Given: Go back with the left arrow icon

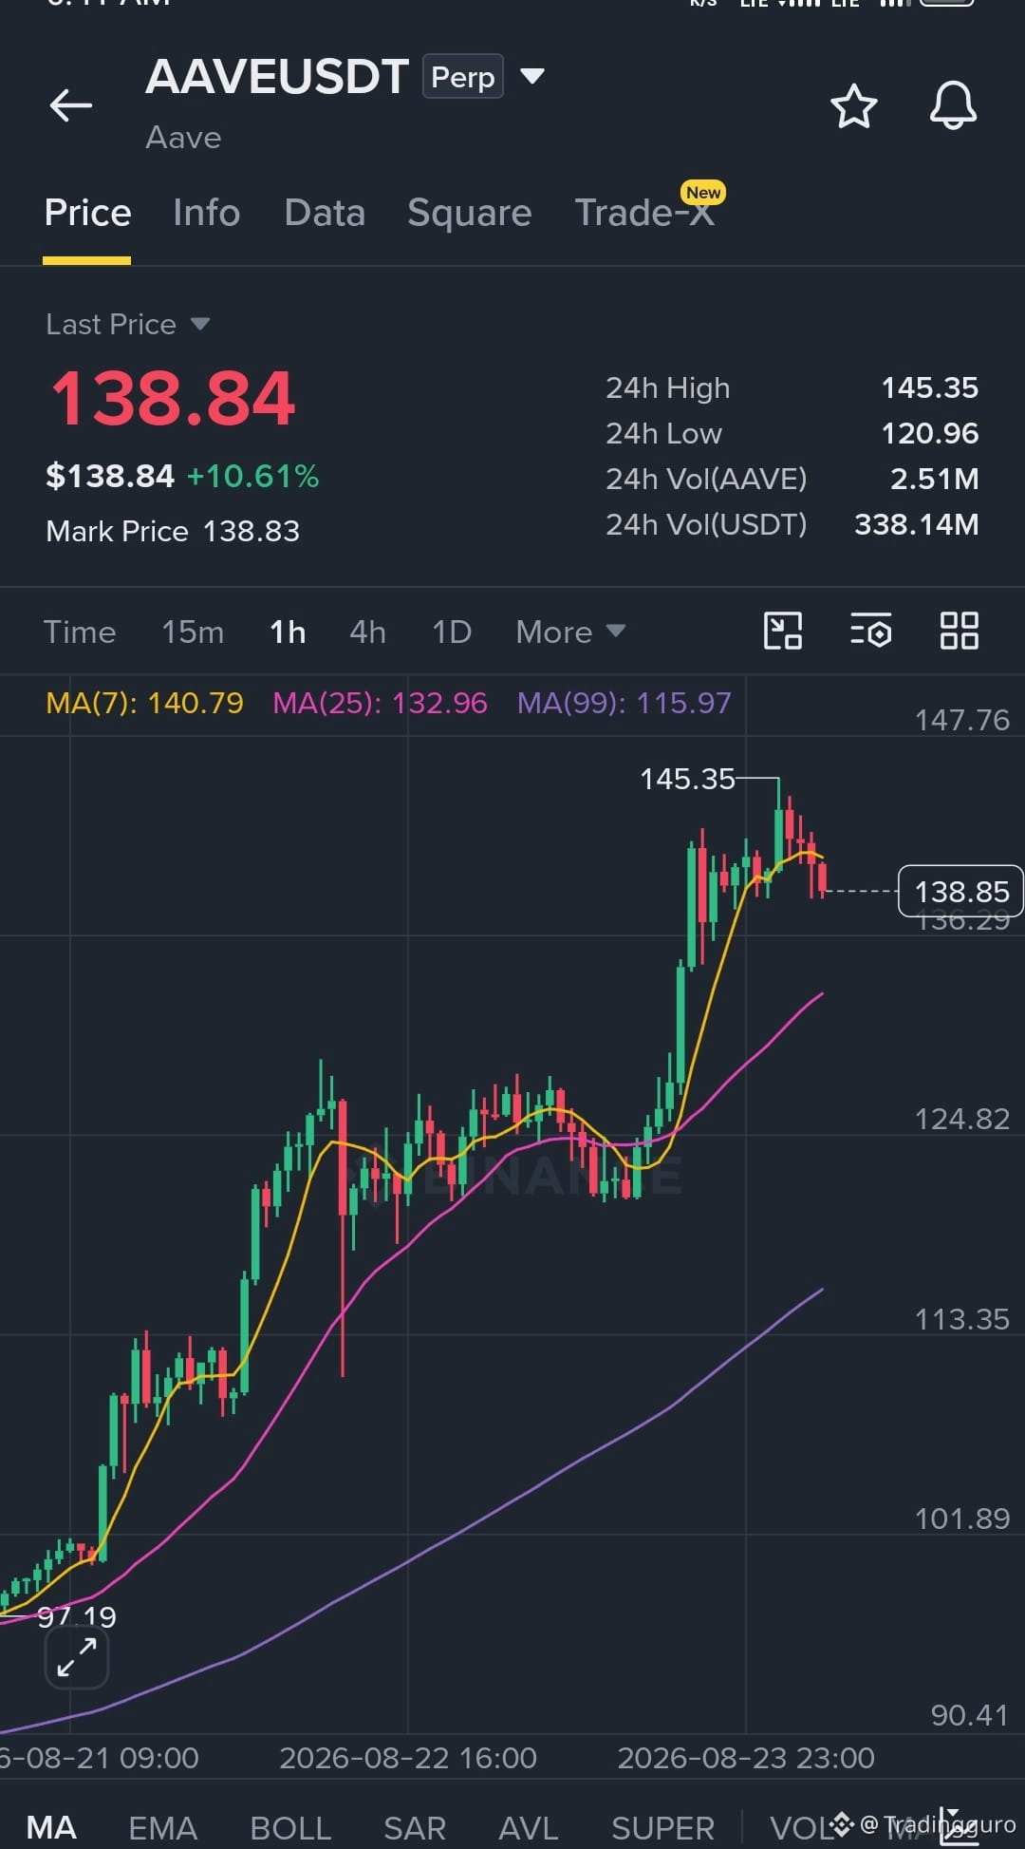Looking at the screenshot, I should pyautogui.click(x=71, y=105).
